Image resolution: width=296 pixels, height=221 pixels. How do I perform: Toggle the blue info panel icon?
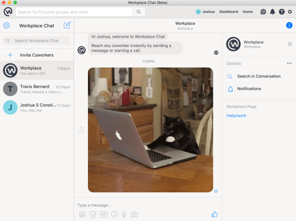(x=289, y=25)
